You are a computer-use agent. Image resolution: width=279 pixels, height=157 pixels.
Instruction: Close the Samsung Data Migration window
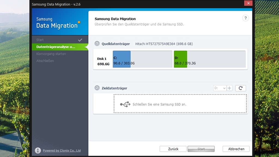point(248,3)
